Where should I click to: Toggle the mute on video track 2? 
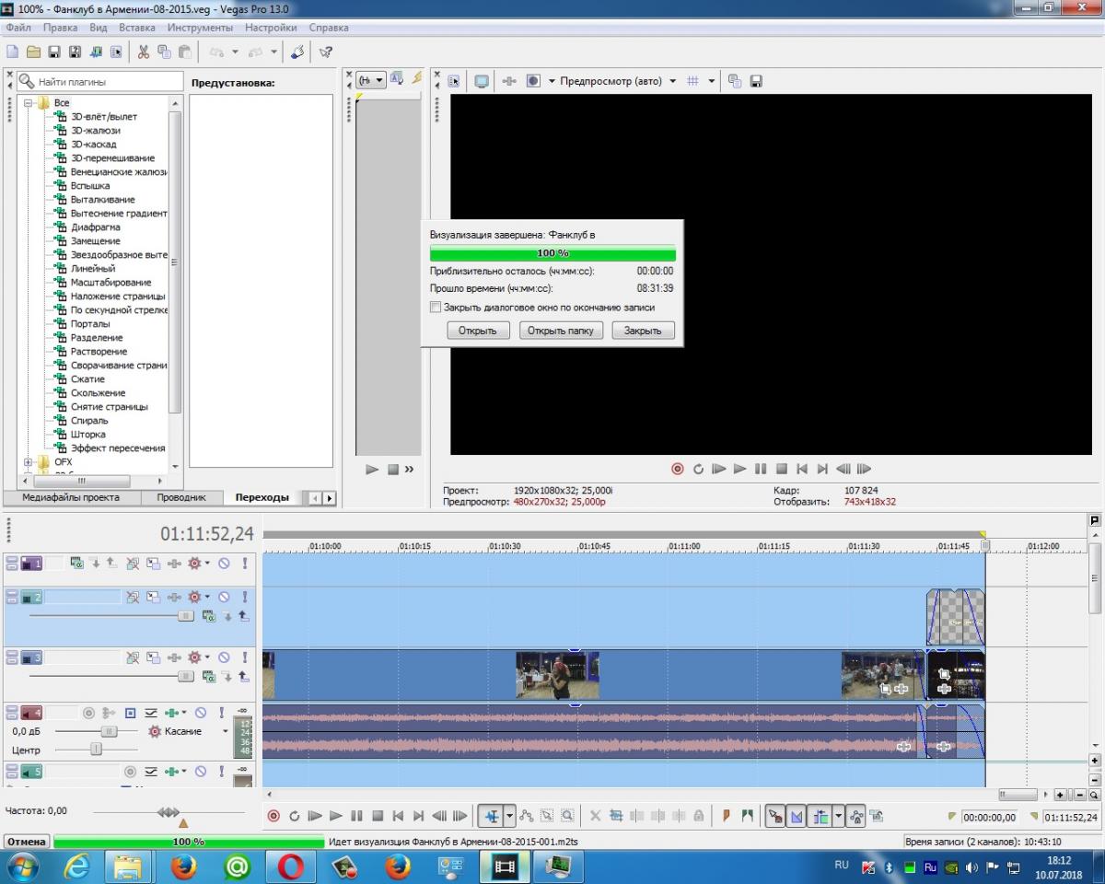pyautogui.click(x=224, y=597)
